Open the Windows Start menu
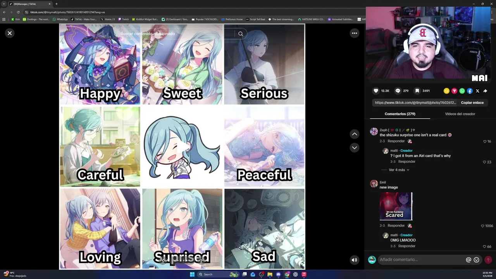This screenshot has width=496, height=279. (192, 274)
